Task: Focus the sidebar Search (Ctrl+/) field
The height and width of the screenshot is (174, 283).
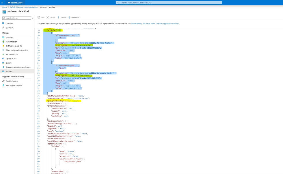Action: tap(17, 18)
